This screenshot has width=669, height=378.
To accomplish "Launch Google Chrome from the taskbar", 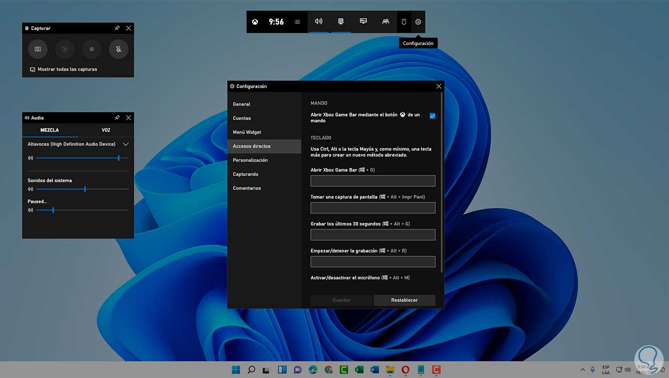I will [328, 370].
